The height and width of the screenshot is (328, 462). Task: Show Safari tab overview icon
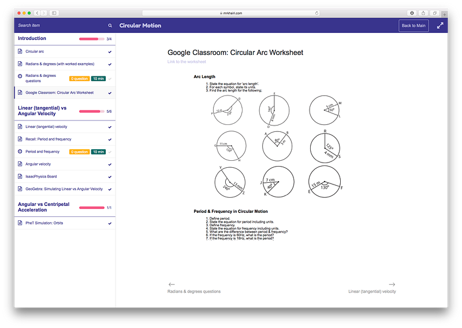click(435, 13)
